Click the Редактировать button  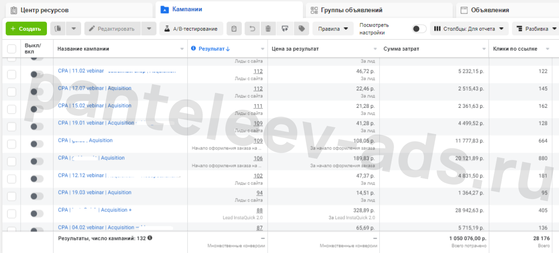[112, 29]
